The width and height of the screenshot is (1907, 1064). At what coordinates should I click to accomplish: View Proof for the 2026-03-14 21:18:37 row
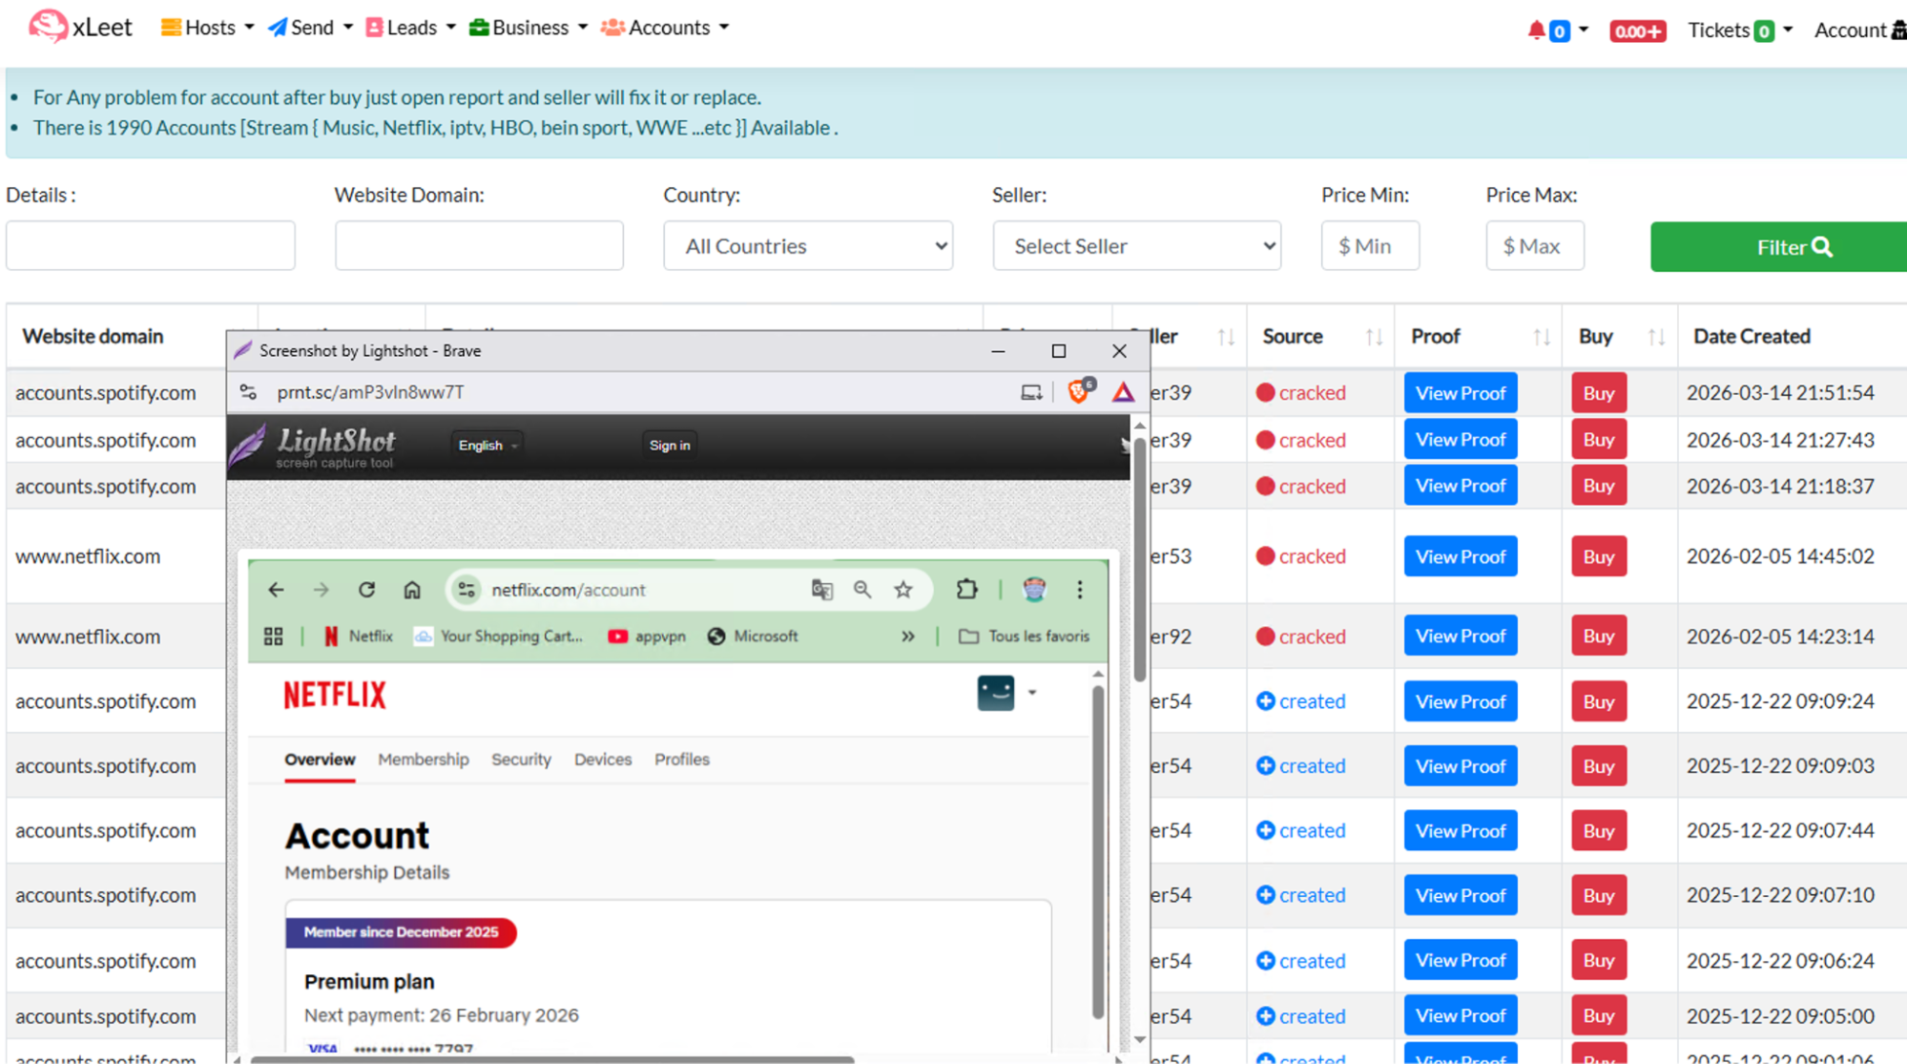[x=1461, y=486]
